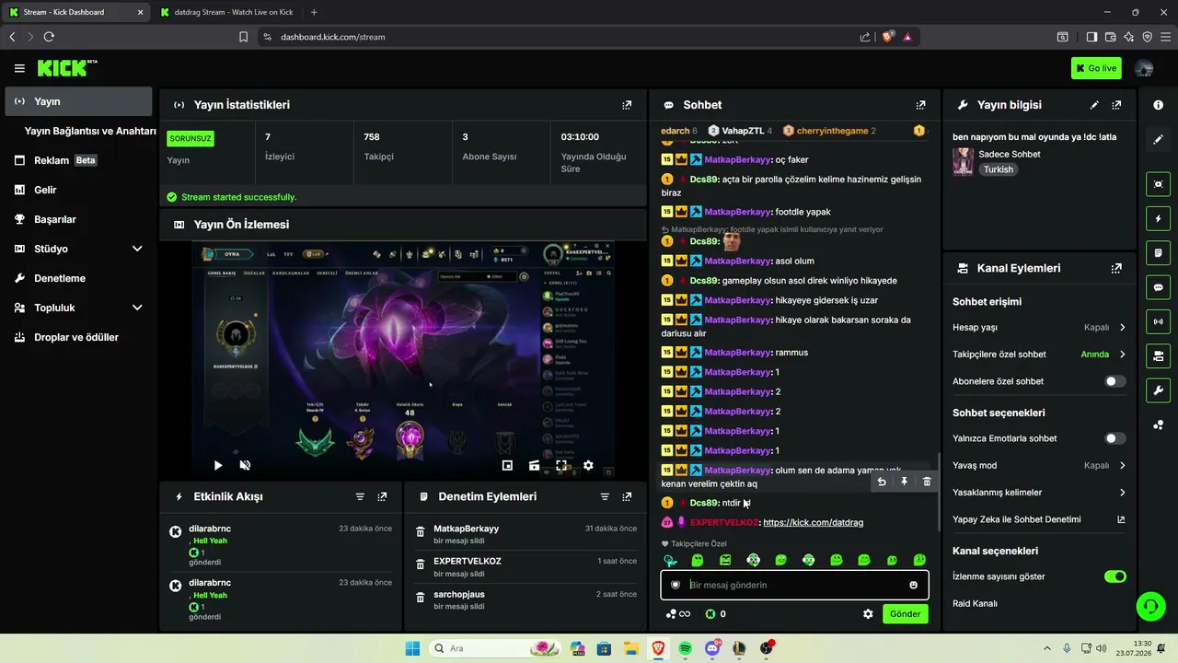Viewport: 1178px width, 663px height.
Task: Open the emoji picker in the message box
Action: click(x=913, y=585)
